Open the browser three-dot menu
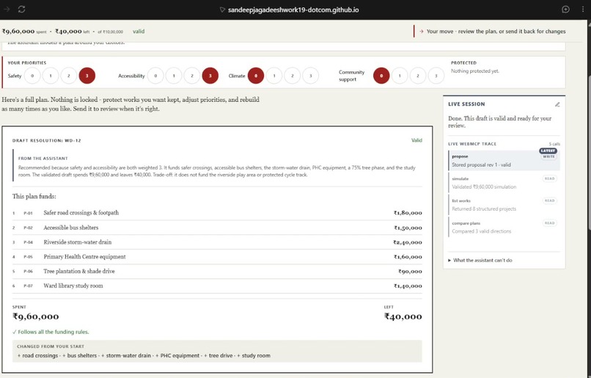The image size is (591, 378). (x=583, y=10)
